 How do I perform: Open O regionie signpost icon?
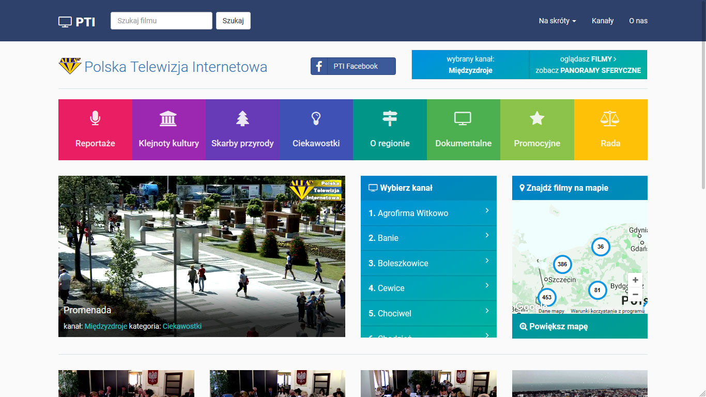coord(390,118)
